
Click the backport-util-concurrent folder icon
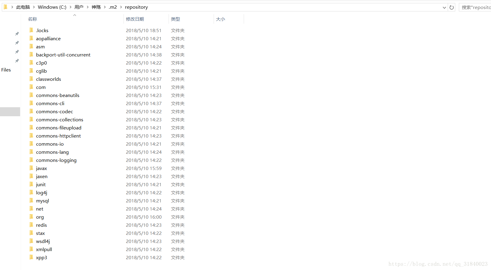click(31, 54)
